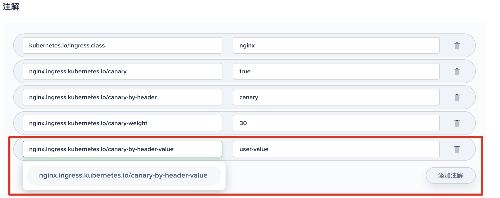Edit the user-value input field

[x=336, y=149]
